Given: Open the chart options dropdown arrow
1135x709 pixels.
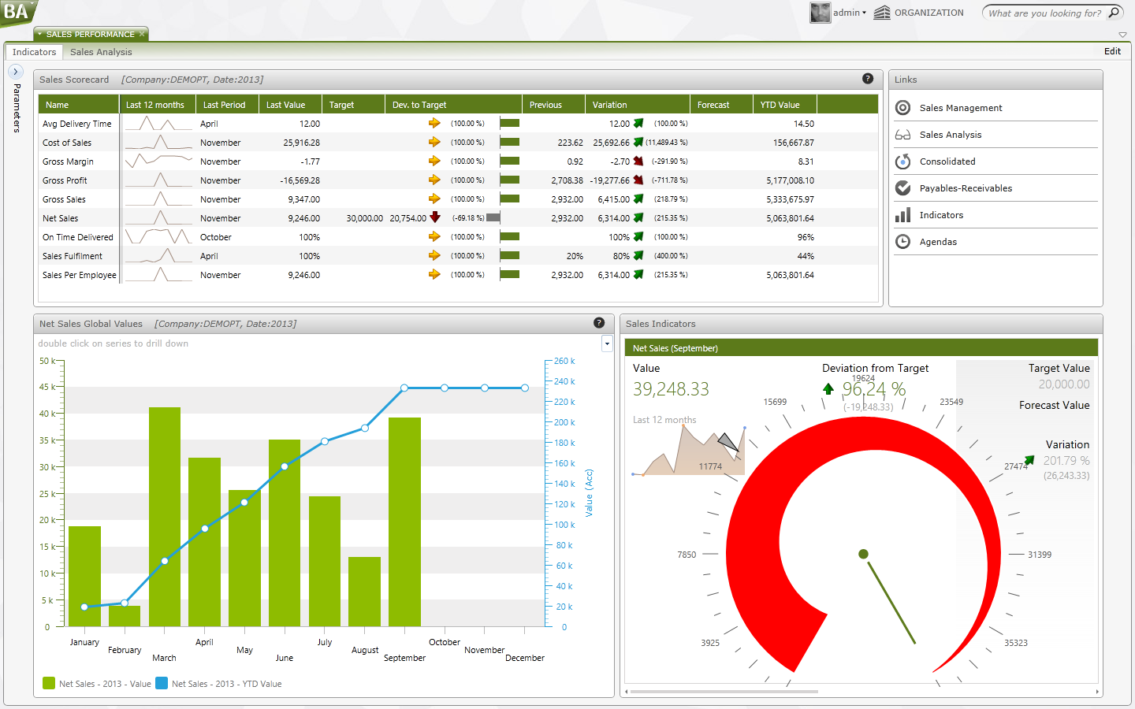Looking at the screenshot, I should (606, 343).
